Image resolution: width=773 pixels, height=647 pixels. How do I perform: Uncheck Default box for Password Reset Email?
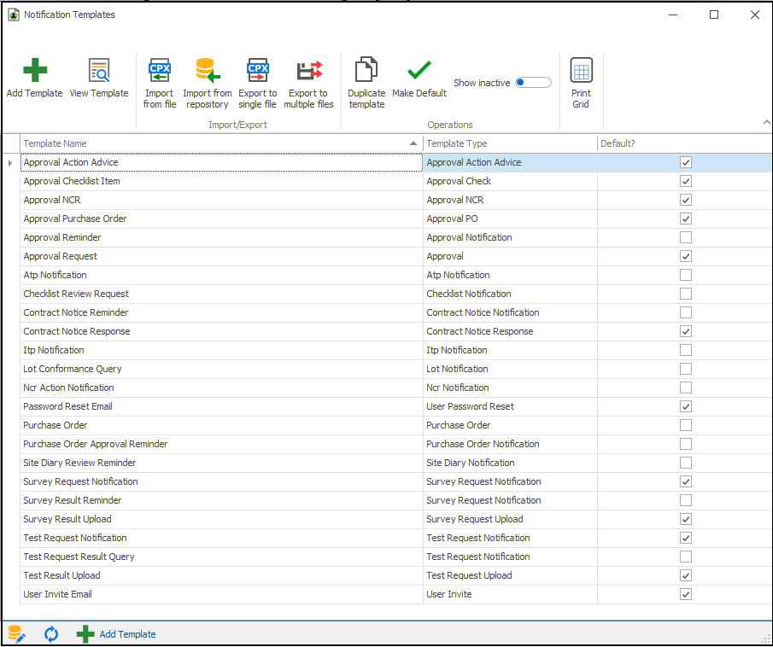(685, 406)
